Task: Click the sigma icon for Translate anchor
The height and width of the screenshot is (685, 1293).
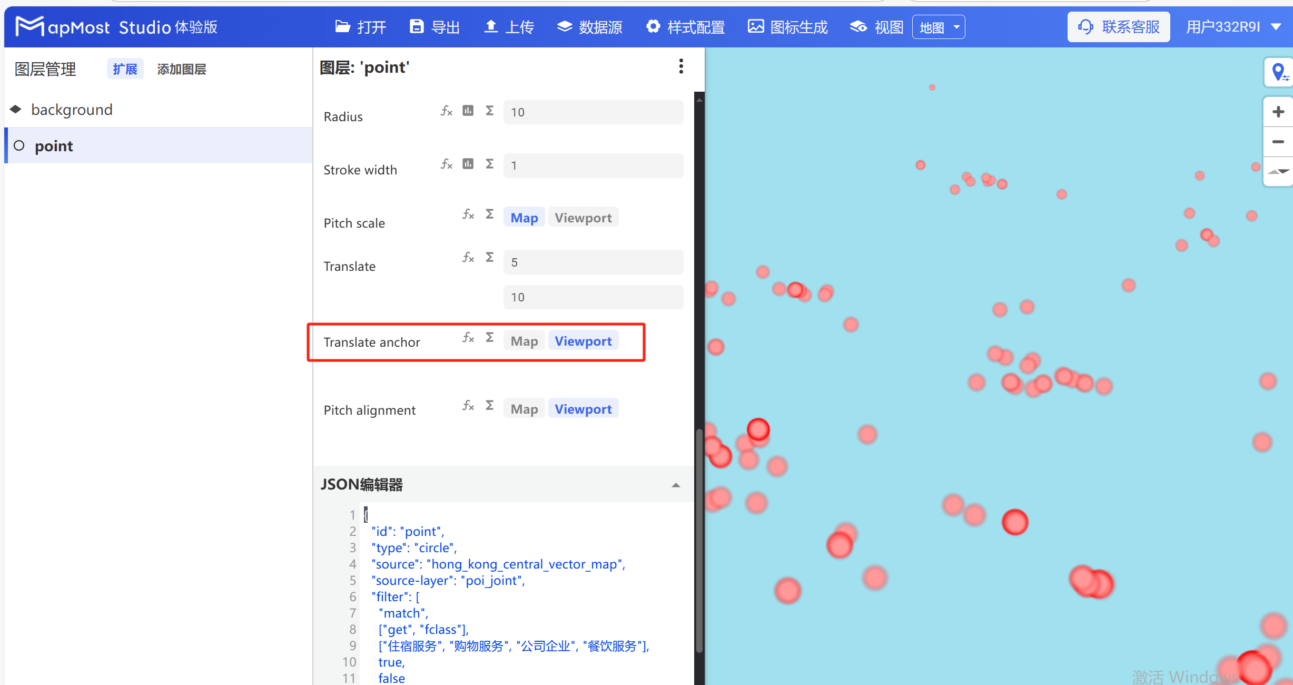Action: point(489,337)
